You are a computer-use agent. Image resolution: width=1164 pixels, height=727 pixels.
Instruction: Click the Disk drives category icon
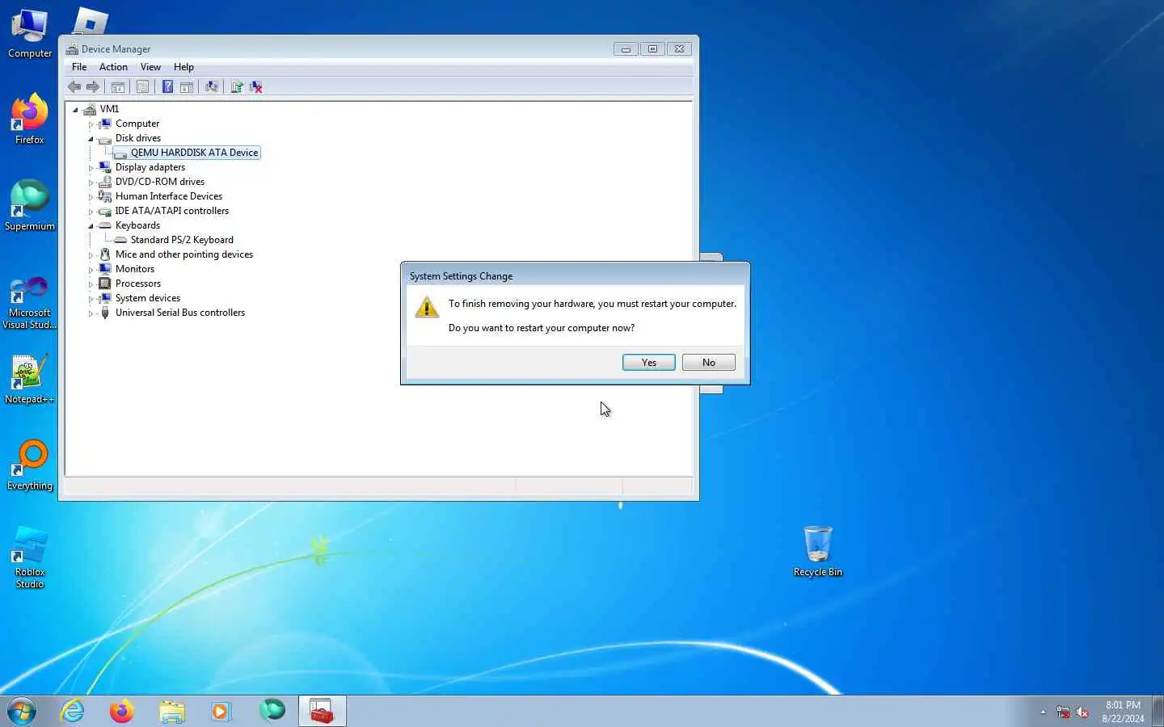pyautogui.click(x=104, y=139)
